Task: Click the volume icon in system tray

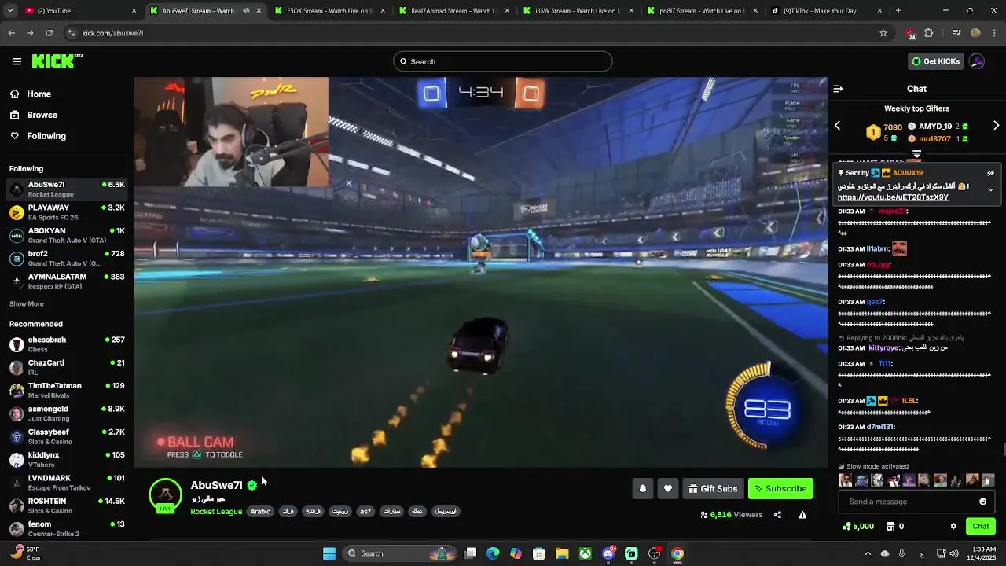Action: 953,553
